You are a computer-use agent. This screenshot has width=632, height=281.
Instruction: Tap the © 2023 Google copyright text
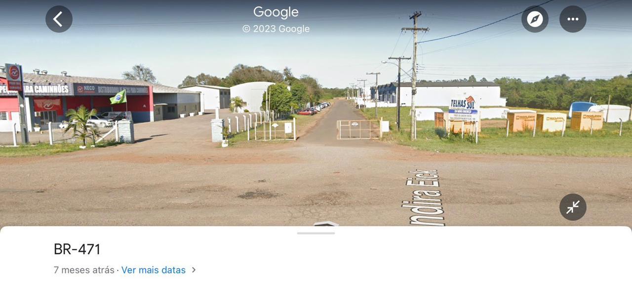(x=276, y=29)
